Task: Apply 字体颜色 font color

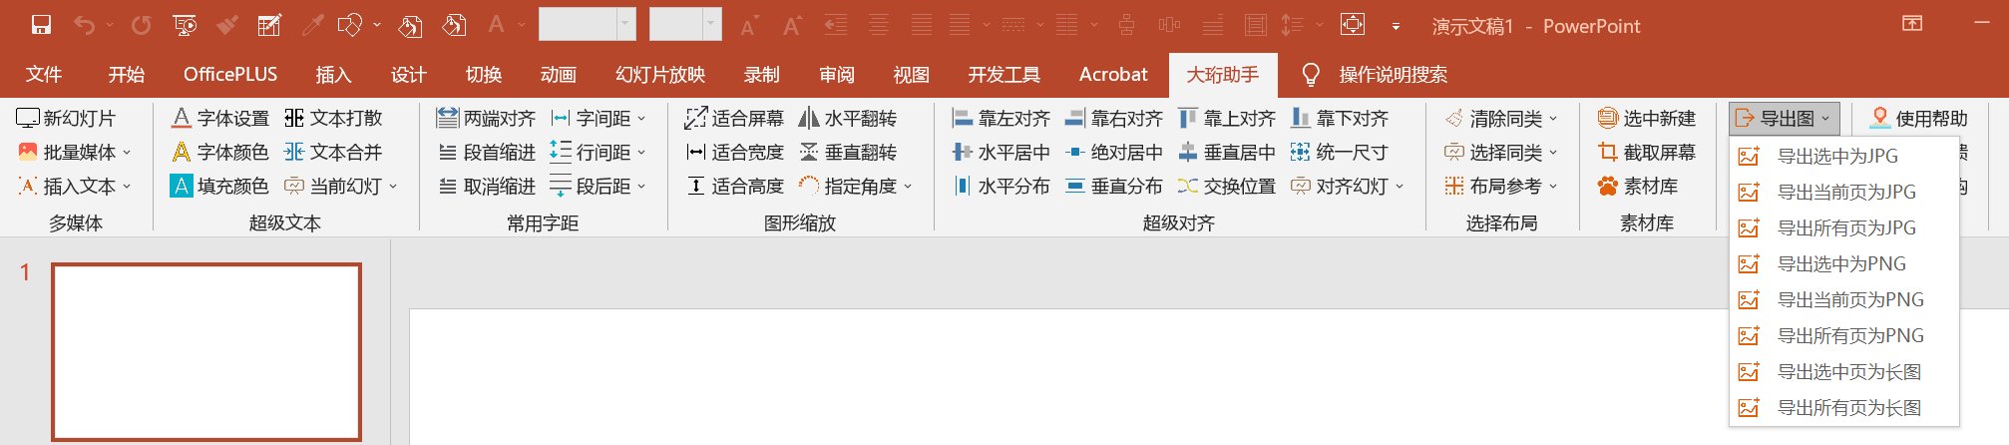Action: [x=219, y=152]
